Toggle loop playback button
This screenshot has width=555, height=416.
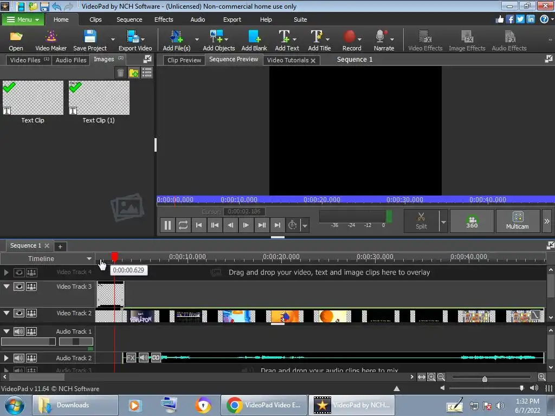(183, 225)
